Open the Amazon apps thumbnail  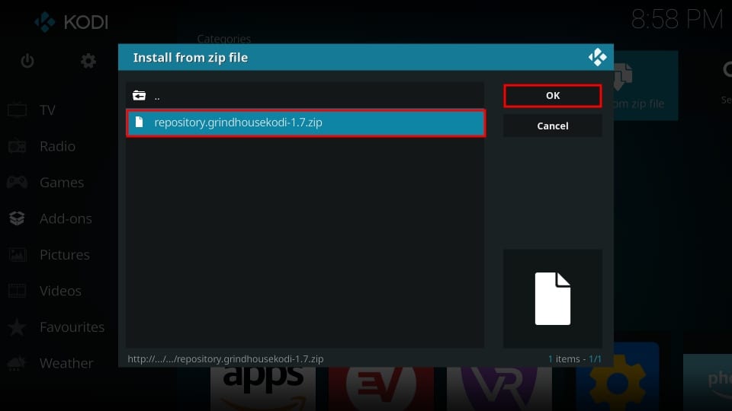pos(263,389)
